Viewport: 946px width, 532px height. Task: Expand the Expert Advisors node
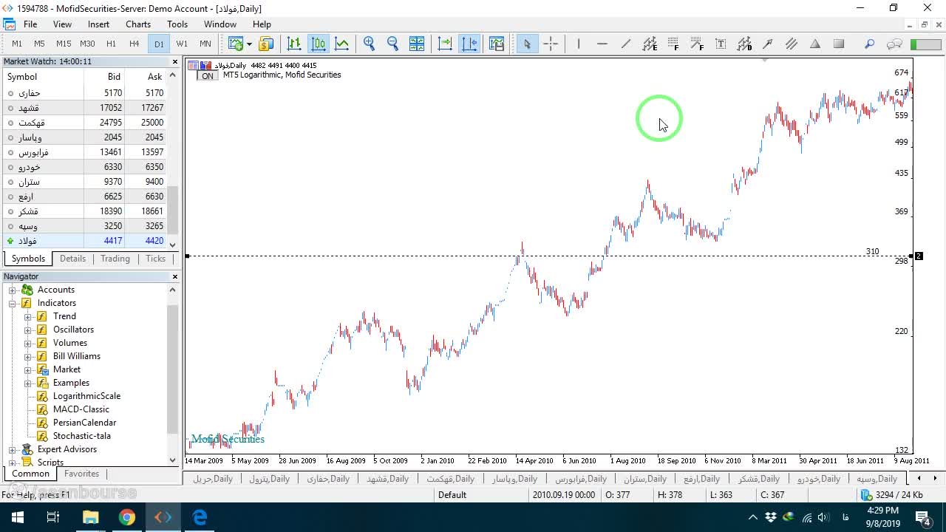[13, 449]
